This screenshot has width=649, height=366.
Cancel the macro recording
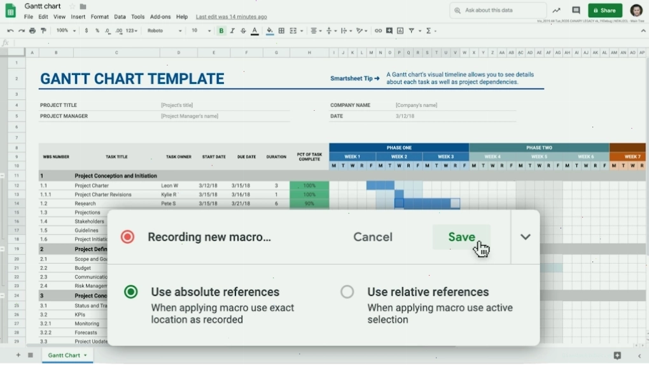click(x=372, y=237)
